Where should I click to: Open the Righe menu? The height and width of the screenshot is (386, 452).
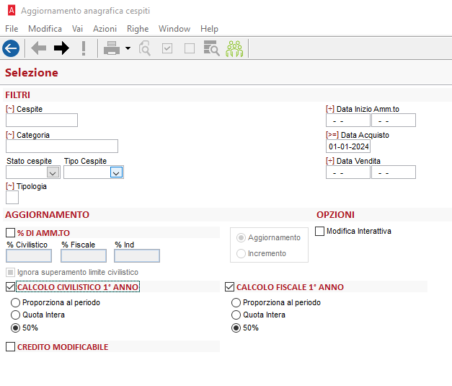click(x=138, y=29)
